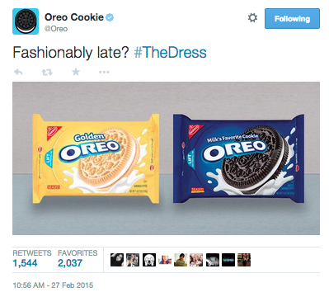The height and width of the screenshot is (297, 329).
Task: Open the blue Oreo package image
Action: tap(238, 158)
